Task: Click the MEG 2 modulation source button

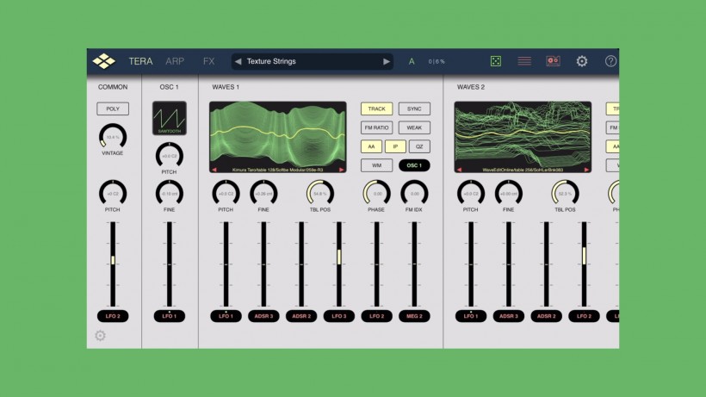Action: coord(414,316)
